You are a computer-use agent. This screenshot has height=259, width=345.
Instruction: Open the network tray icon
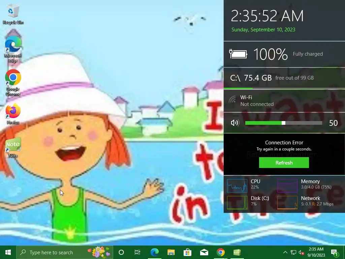293,252
